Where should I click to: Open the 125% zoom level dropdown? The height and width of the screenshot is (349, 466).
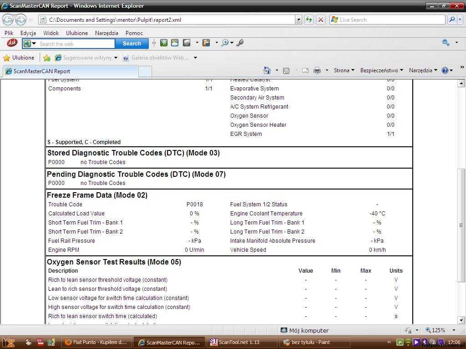(454, 330)
